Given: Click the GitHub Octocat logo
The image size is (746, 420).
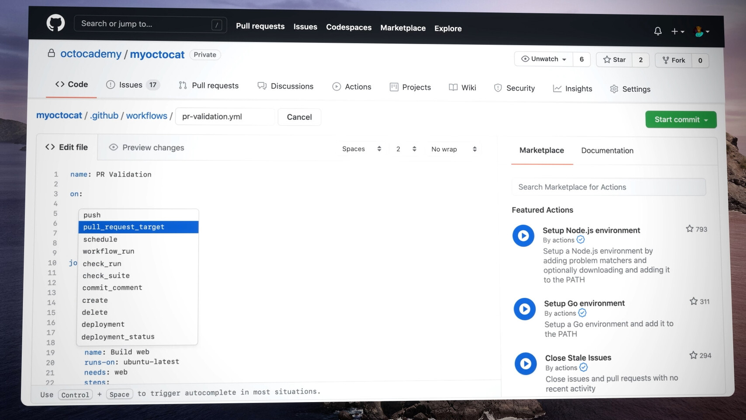Looking at the screenshot, I should click(x=56, y=23).
